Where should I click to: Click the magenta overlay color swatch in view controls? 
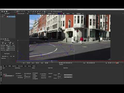point(61,13)
